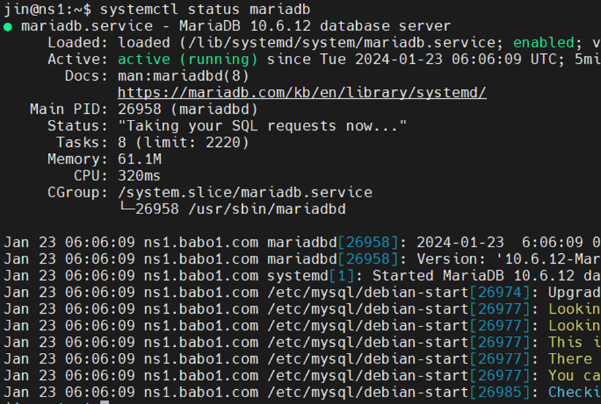
Task: Open the mariadb.com systemd documentation link
Action: (x=302, y=93)
